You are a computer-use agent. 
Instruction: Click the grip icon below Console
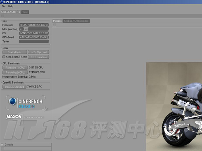(x=2, y=149)
